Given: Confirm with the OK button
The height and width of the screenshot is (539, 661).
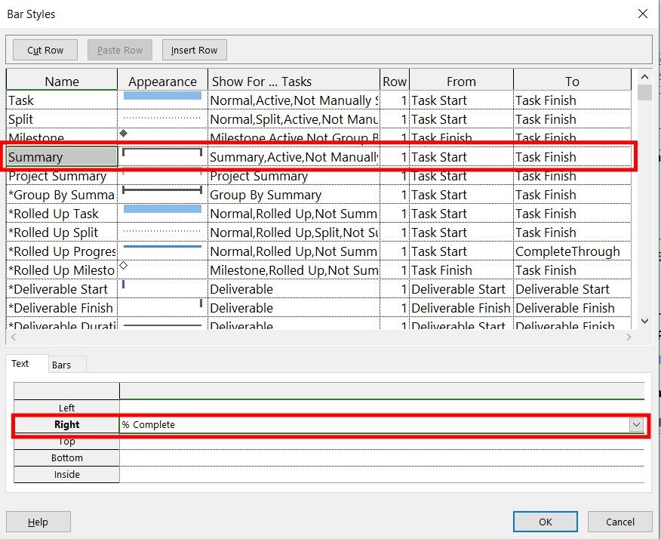Looking at the screenshot, I should (x=545, y=522).
